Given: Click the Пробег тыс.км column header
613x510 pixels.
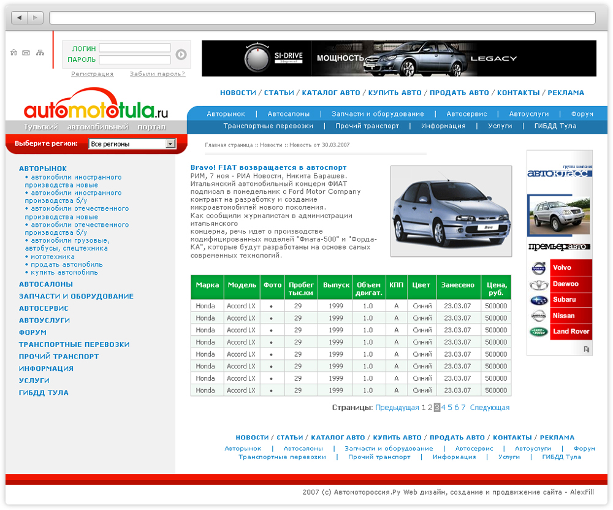Looking at the screenshot, I should [x=301, y=289].
